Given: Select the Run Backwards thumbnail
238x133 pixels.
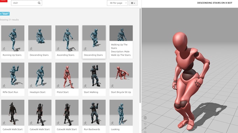Looking at the screenshot, I should point(94,112).
